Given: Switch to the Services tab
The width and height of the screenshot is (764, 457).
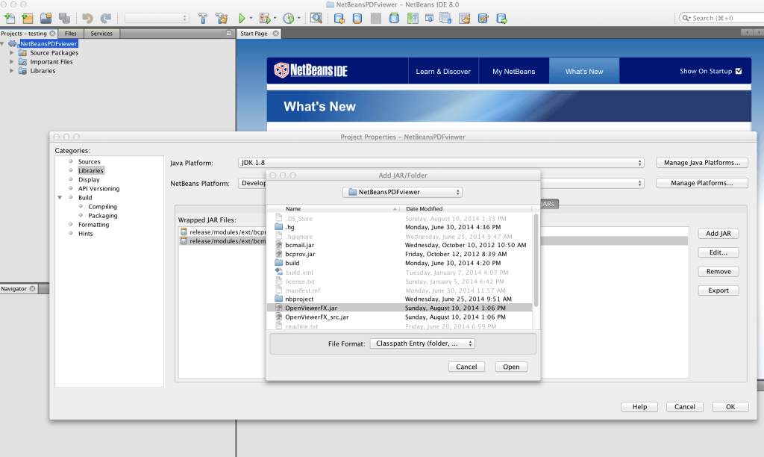Looking at the screenshot, I should 101,33.
